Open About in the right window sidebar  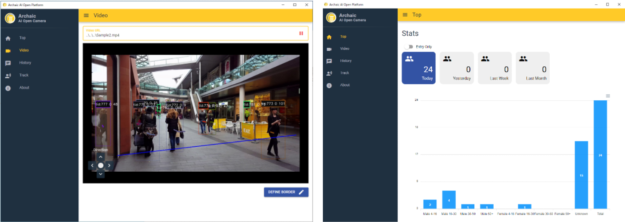tap(345, 85)
